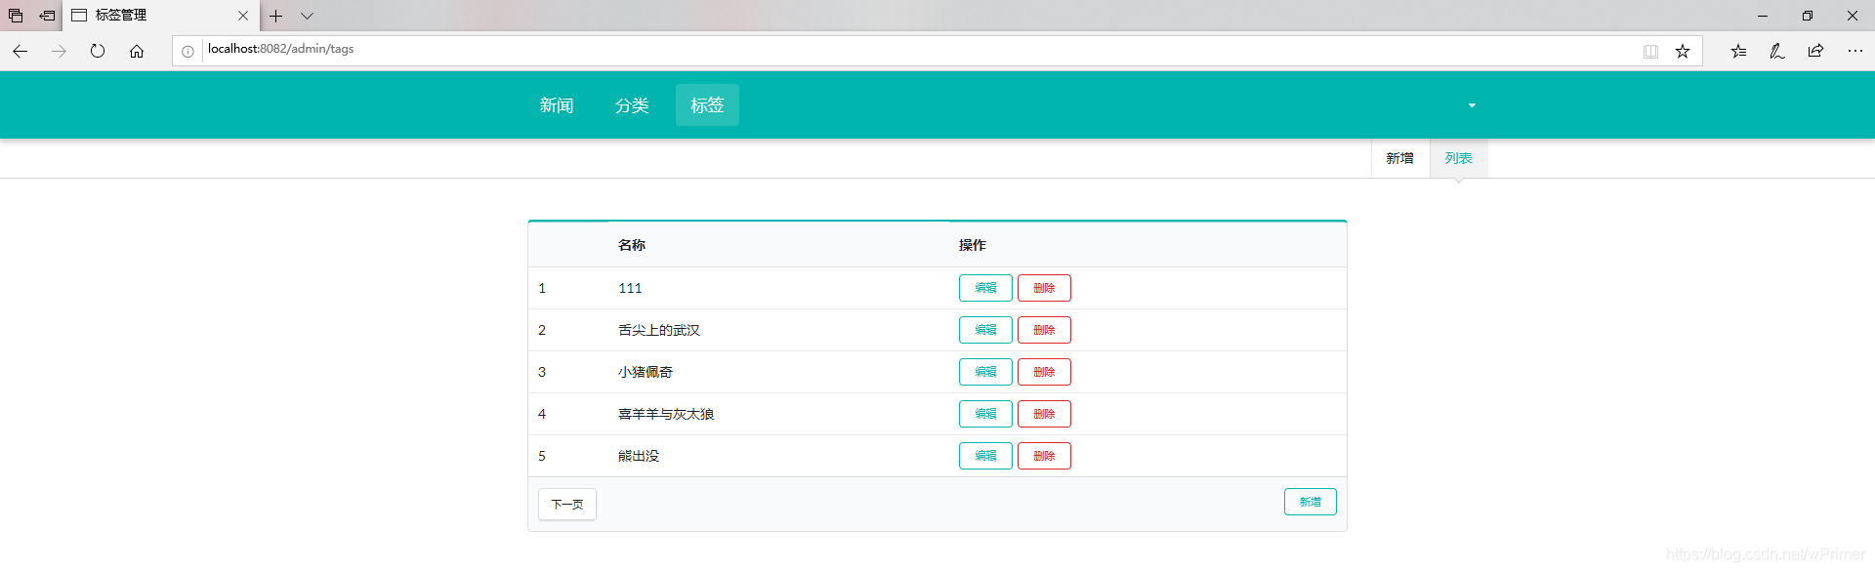Image resolution: width=1875 pixels, height=572 pixels.
Task: Restore down the browser window
Action: (1808, 16)
